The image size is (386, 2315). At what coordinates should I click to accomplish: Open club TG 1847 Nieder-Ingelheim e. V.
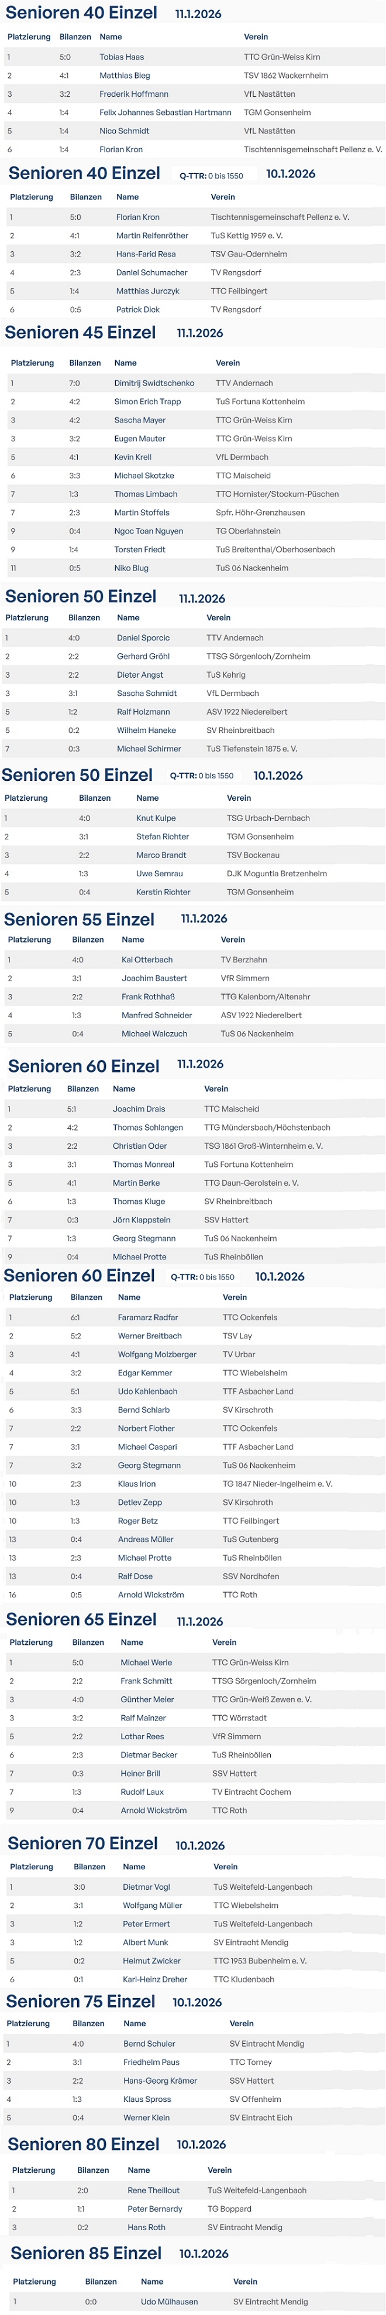point(277,1484)
